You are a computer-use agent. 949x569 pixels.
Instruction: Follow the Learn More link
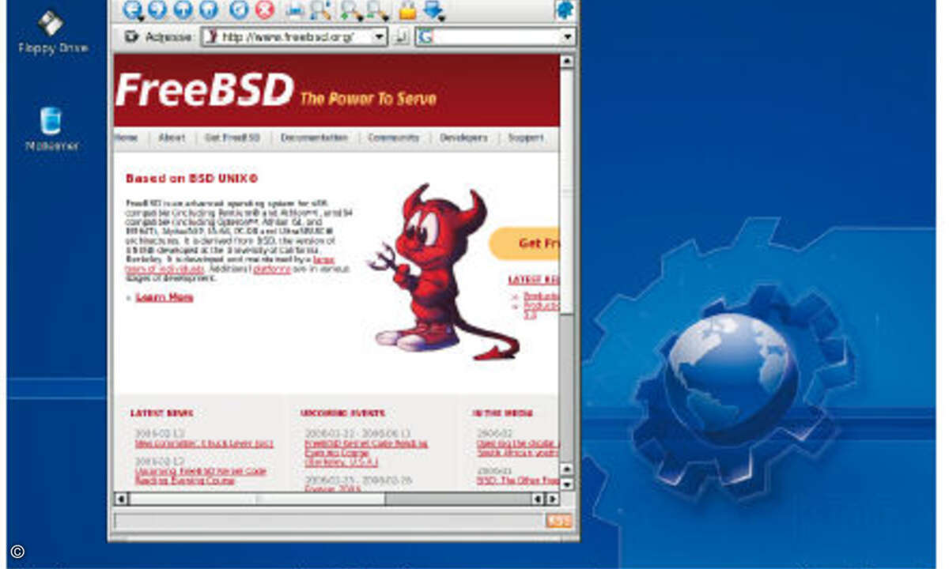164,297
